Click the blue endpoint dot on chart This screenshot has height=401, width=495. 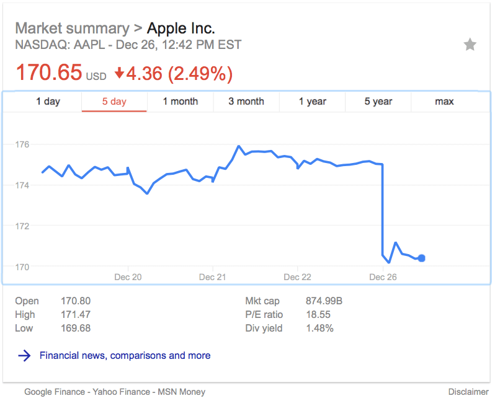(422, 258)
